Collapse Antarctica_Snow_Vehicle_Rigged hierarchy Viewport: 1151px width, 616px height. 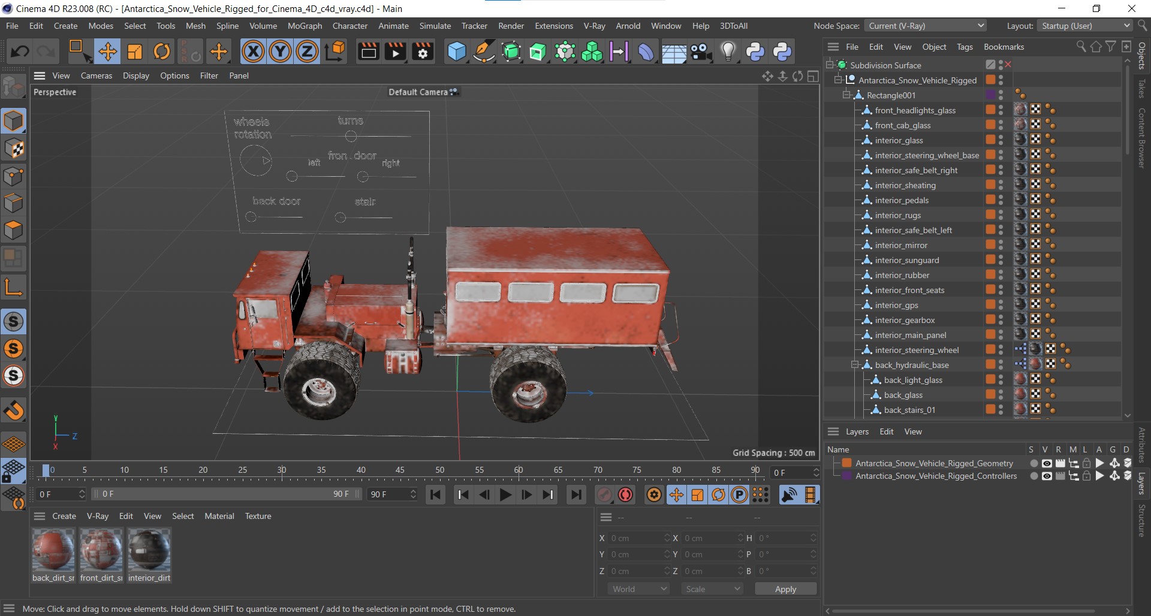point(838,80)
